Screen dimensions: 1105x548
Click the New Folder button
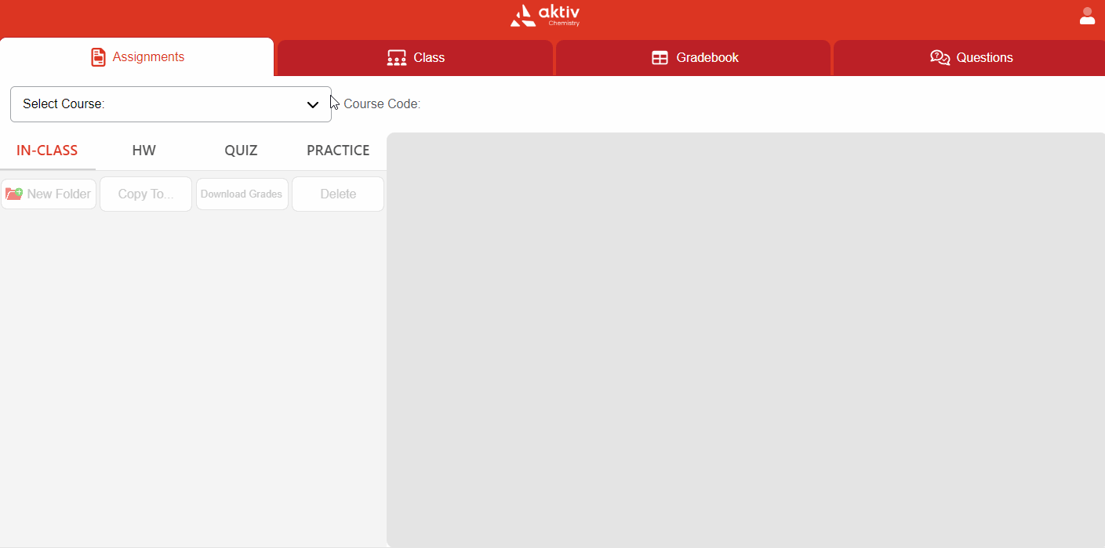pos(49,193)
